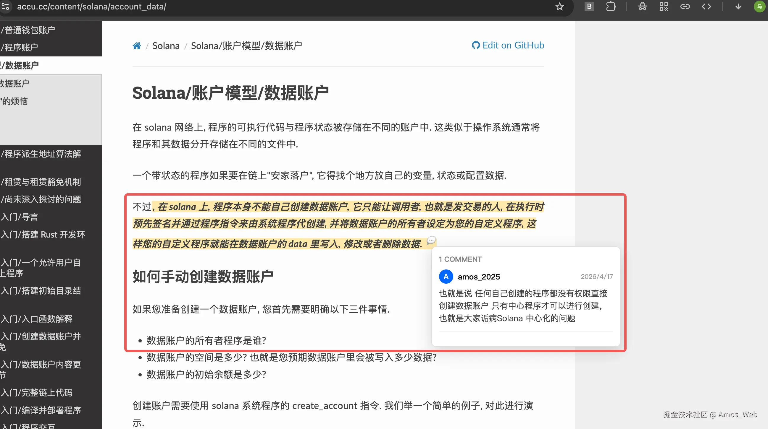Open green profile avatar in browser toolbar
768x429 pixels.
coord(759,6)
